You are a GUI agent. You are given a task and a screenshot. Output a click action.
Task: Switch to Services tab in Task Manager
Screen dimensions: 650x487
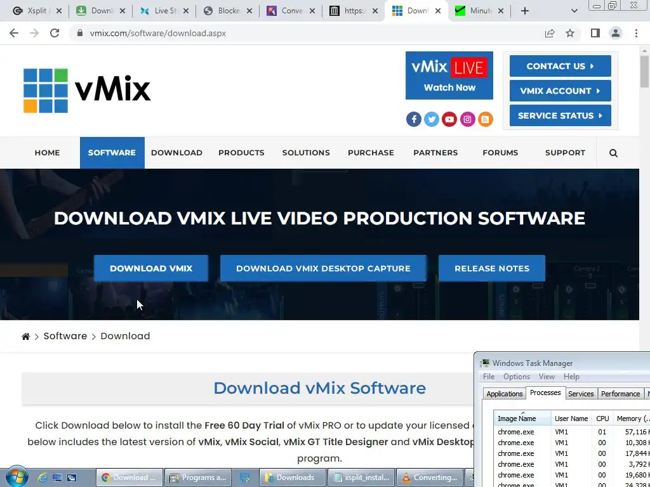(581, 394)
